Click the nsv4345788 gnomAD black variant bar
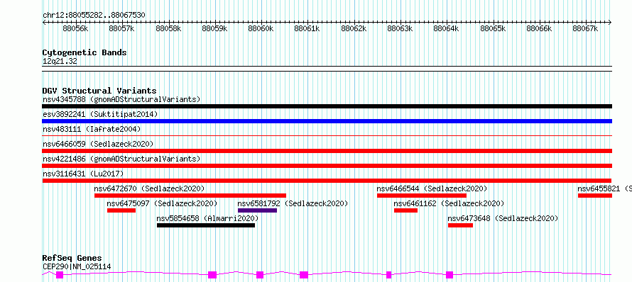632x282 pixels. [327, 106]
